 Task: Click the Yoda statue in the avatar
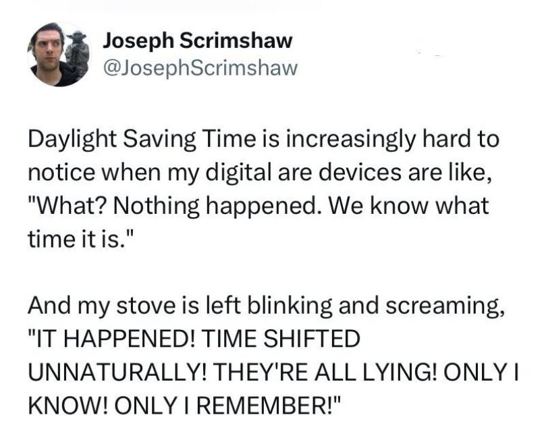tap(78, 52)
